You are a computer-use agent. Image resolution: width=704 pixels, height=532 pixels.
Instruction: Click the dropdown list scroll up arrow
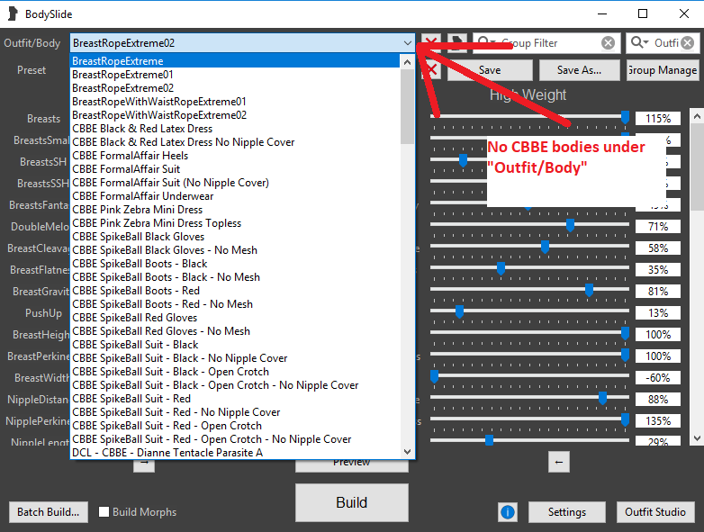click(x=407, y=62)
